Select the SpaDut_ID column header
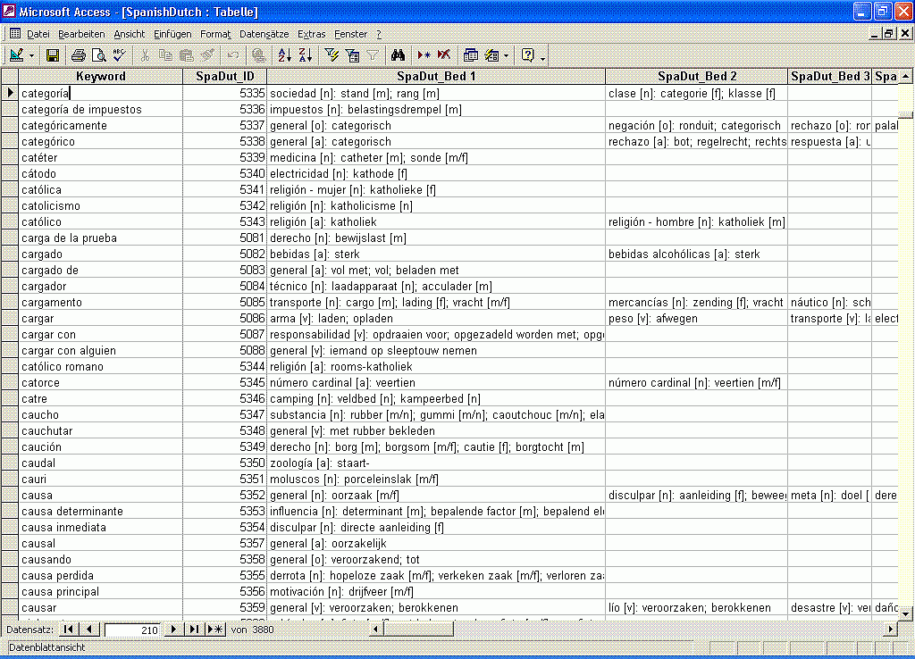The image size is (915, 659). pos(225,77)
